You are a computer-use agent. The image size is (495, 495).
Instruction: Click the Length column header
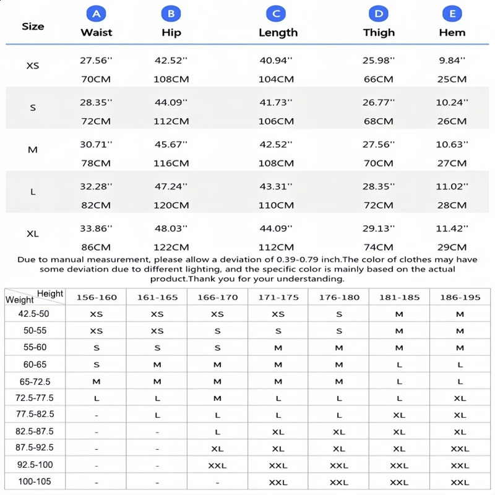tap(278, 32)
